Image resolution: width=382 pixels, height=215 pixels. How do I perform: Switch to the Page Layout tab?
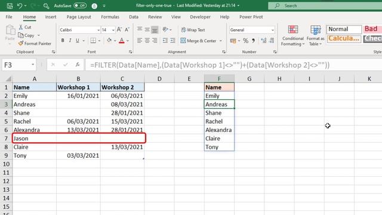click(x=79, y=17)
